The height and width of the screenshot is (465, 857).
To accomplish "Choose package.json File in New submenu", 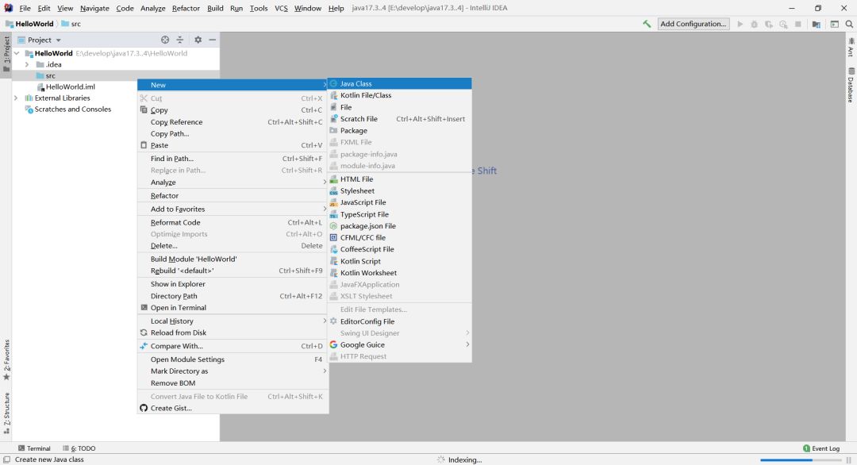I will (x=399, y=225).
